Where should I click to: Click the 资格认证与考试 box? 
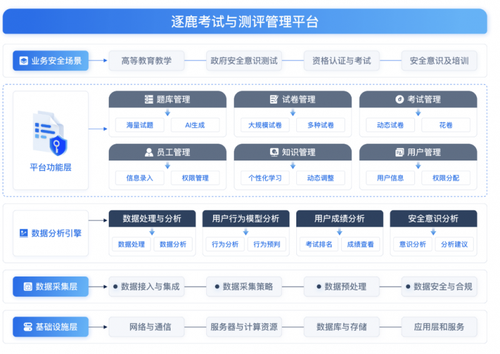pos(341,61)
